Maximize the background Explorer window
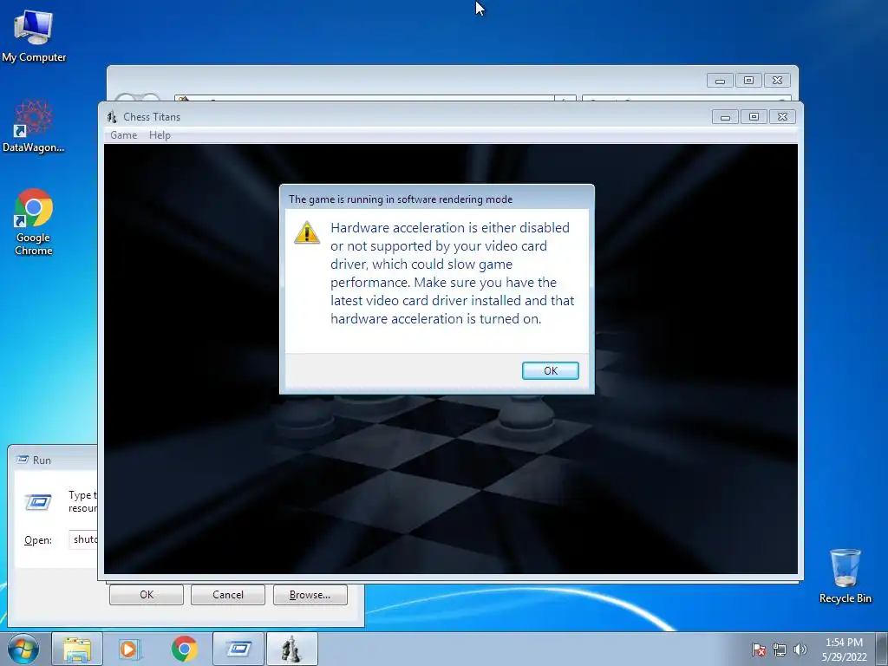888x666 pixels. click(748, 81)
